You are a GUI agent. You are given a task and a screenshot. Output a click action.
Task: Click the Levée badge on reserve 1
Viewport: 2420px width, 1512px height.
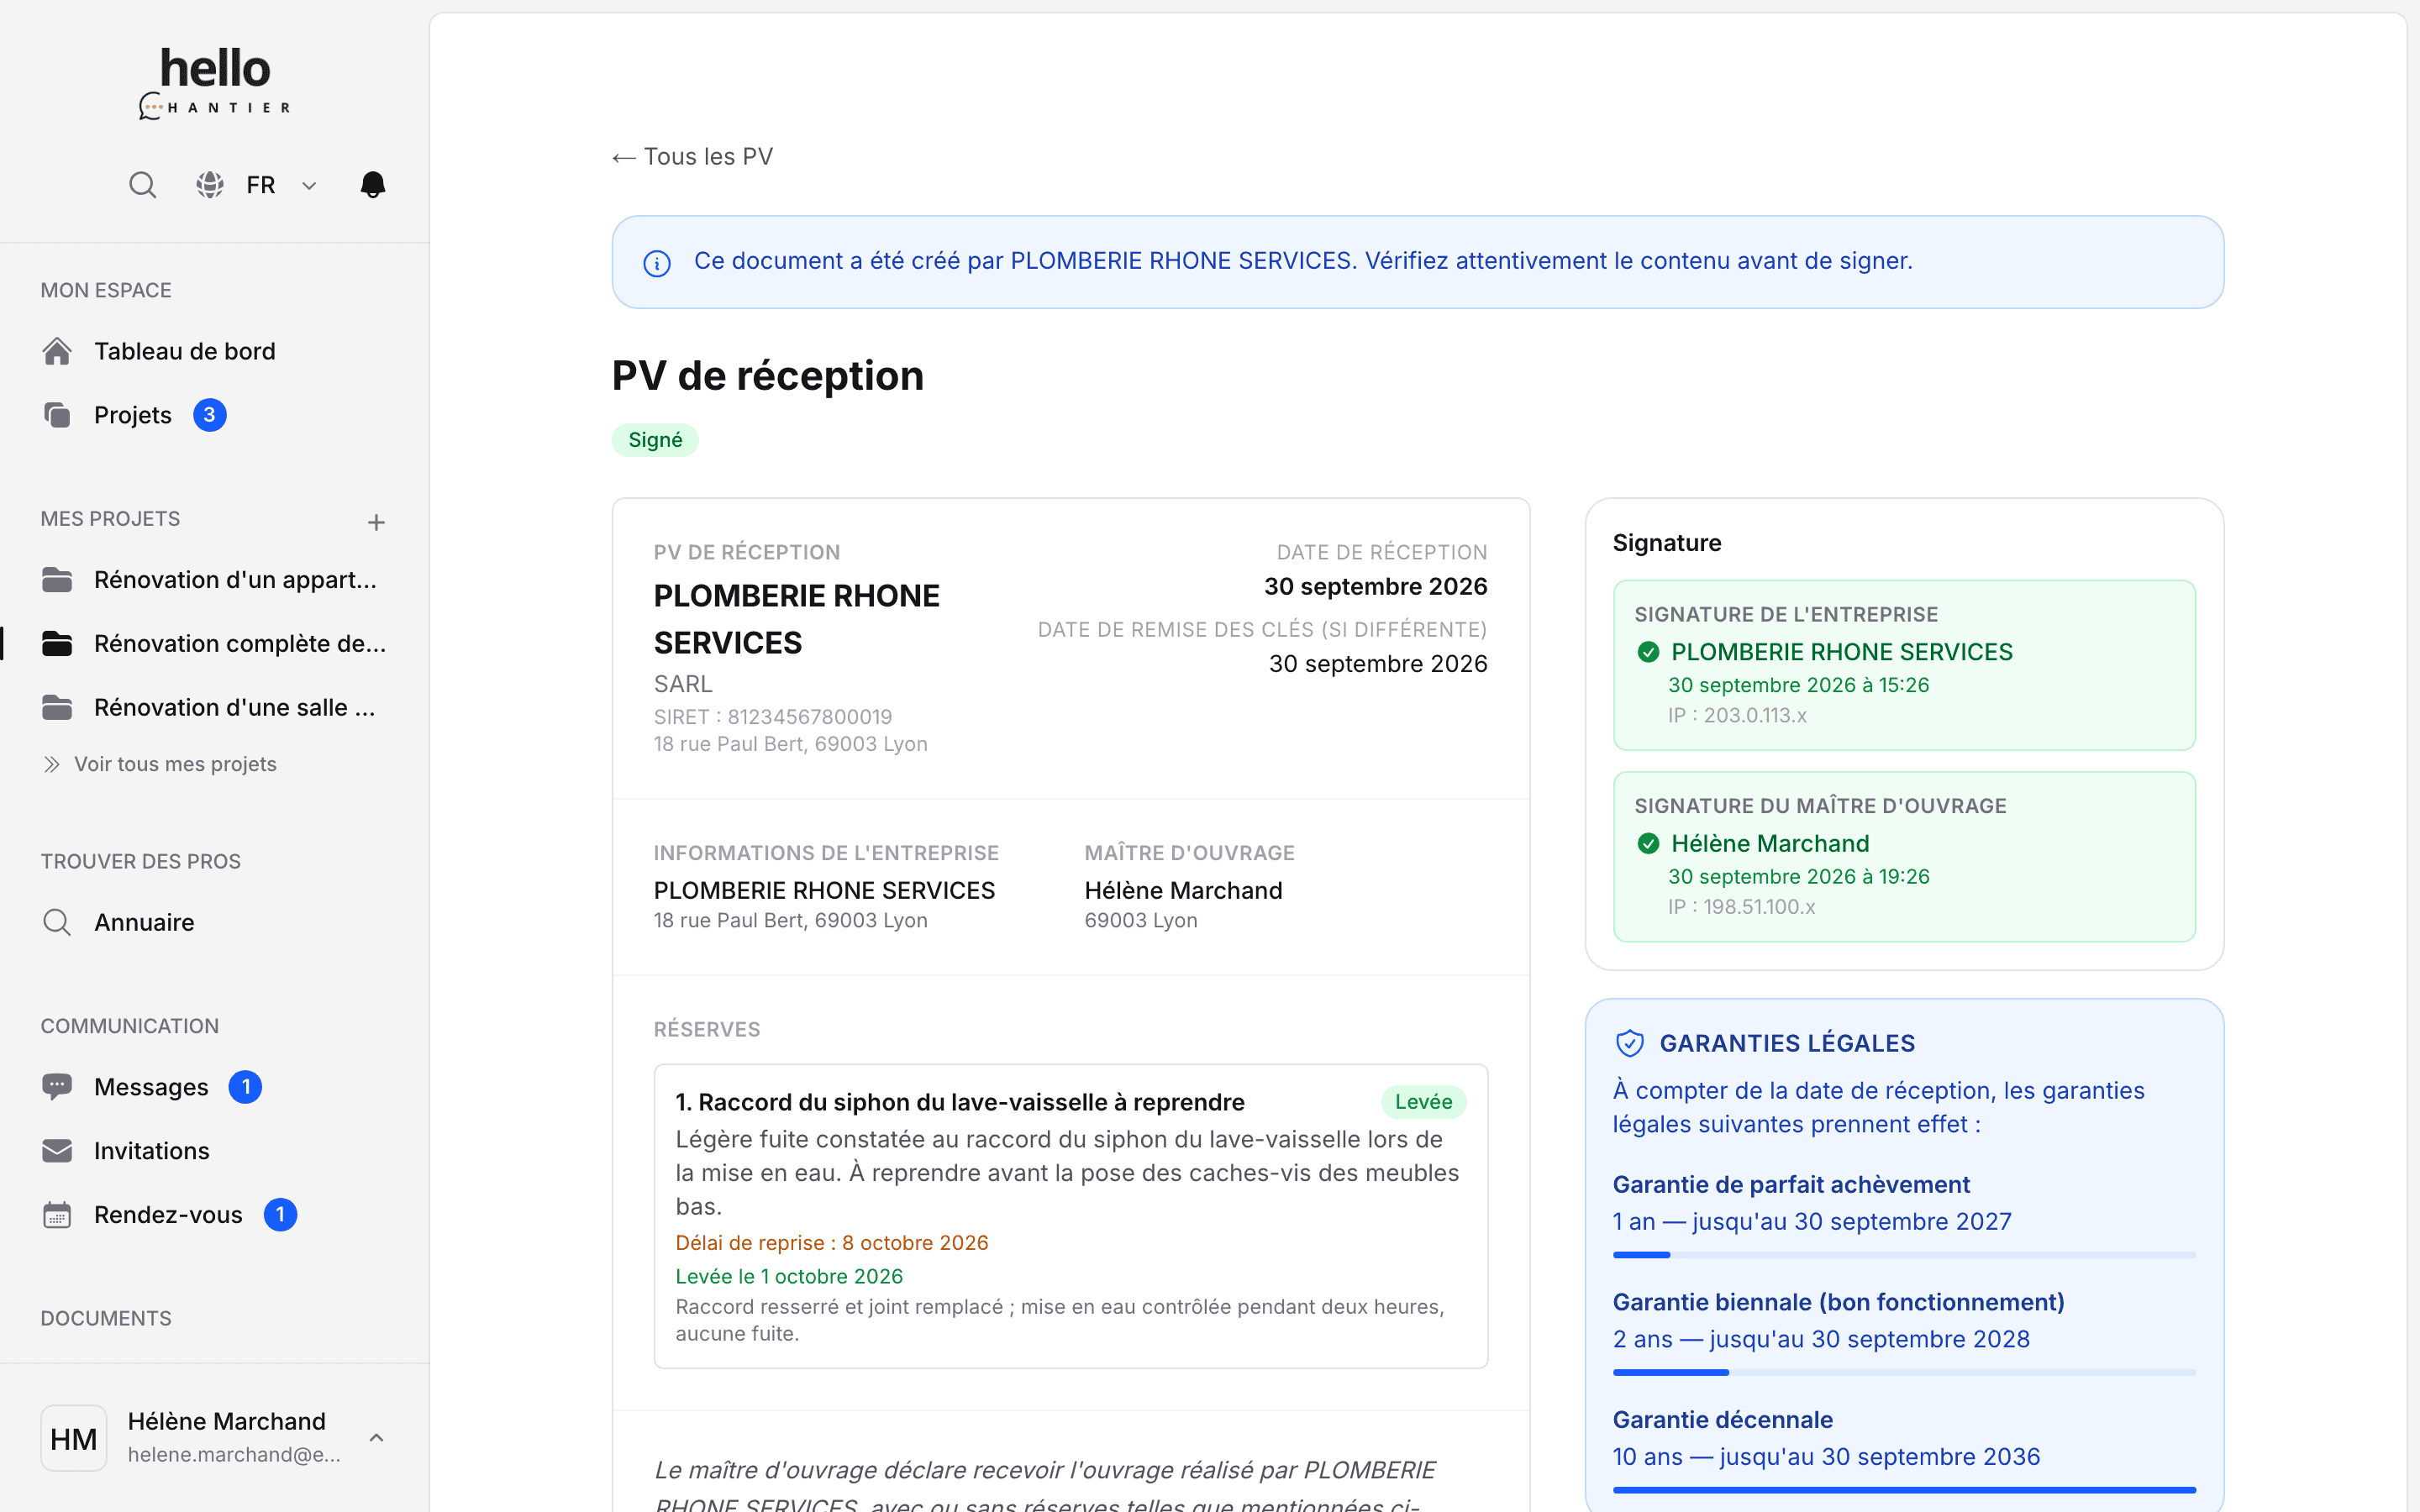coord(1423,1102)
